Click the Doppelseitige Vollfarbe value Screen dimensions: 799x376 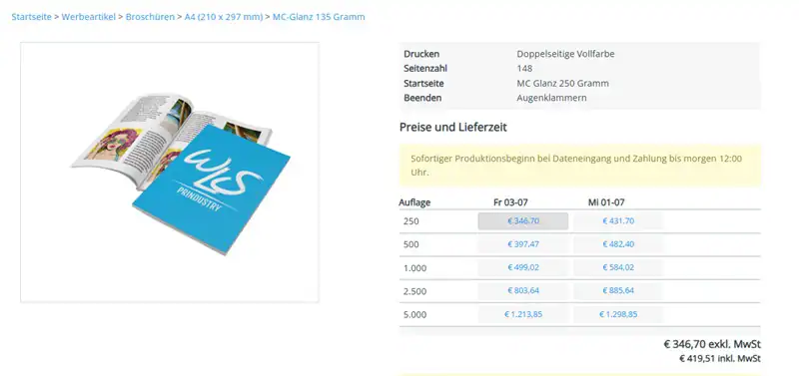tap(565, 54)
